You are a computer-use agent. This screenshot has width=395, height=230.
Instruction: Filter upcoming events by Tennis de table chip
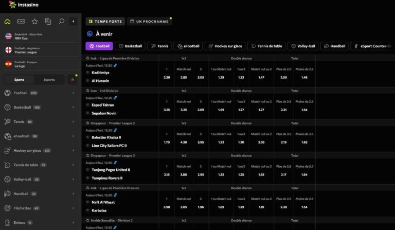[266, 46]
